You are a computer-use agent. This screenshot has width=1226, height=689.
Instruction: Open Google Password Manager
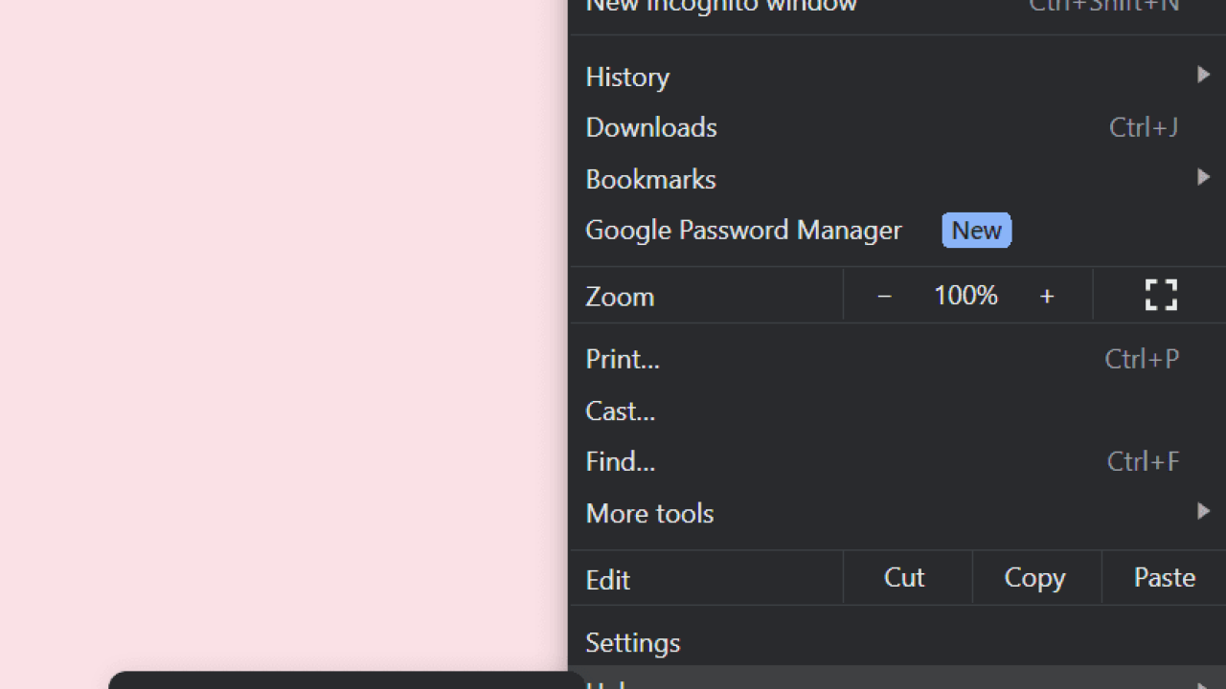743,230
